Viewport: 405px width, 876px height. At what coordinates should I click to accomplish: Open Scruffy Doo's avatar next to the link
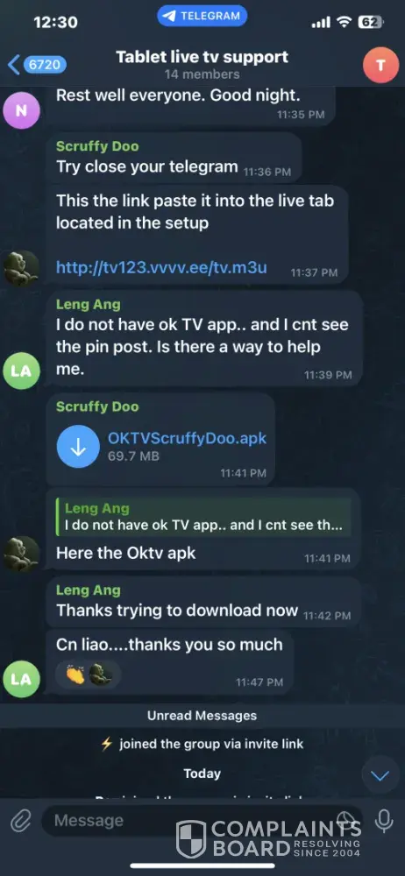(x=21, y=268)
